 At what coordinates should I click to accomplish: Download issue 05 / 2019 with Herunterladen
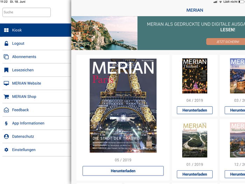(123, 171)
